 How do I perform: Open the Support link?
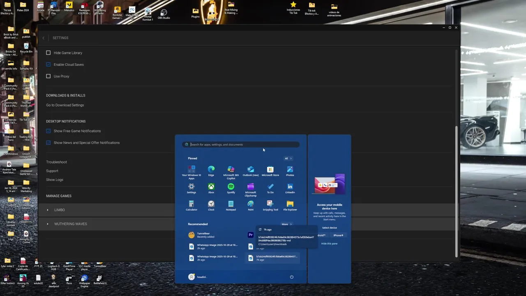coord(52,171)
